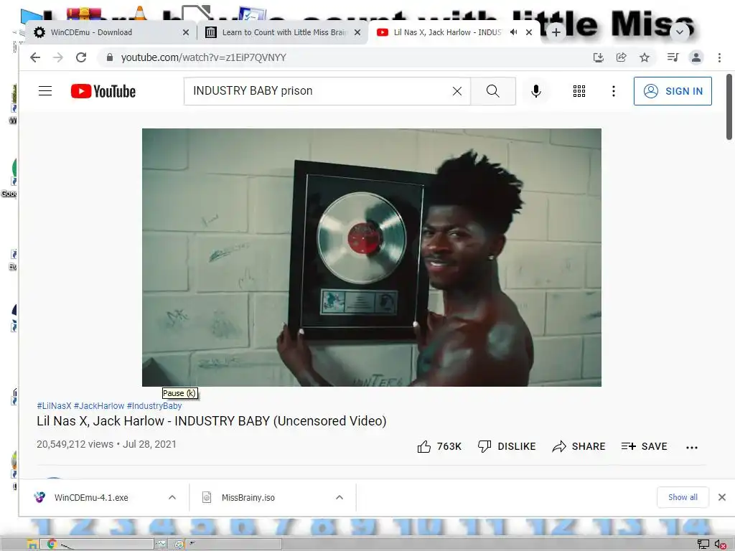Open YouTube settings three-dot menu
Viewport: 735px width, 551px height.
click(x=613, y=91)
